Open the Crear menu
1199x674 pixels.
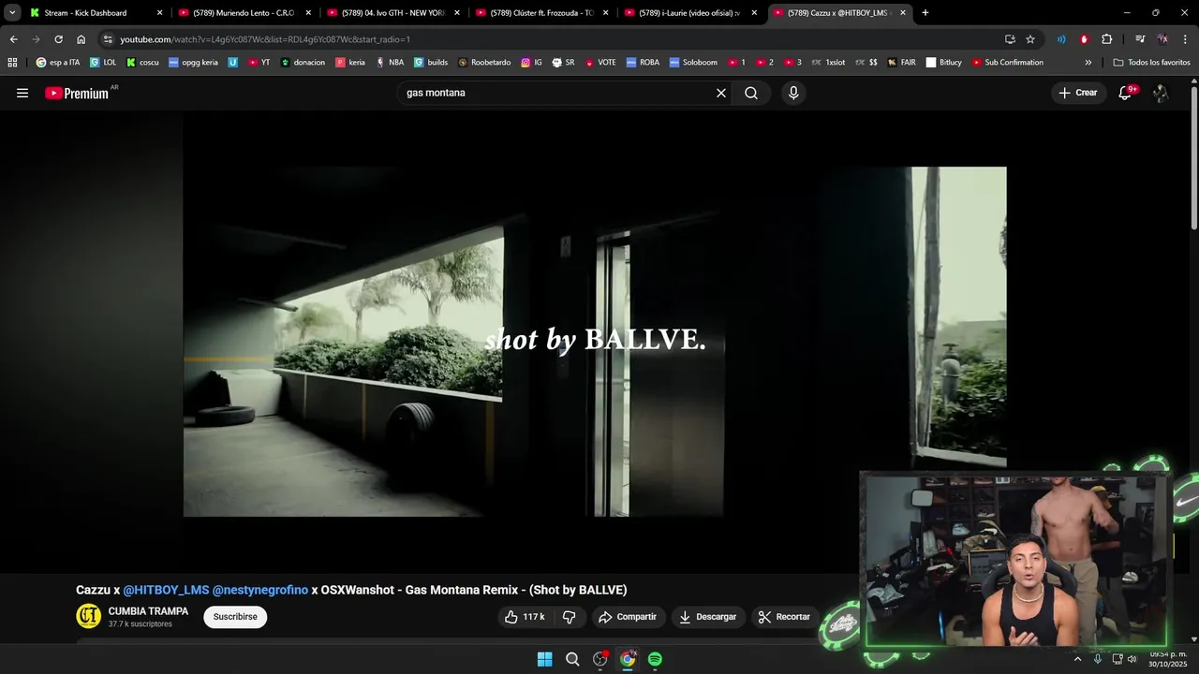(1077, 93)
